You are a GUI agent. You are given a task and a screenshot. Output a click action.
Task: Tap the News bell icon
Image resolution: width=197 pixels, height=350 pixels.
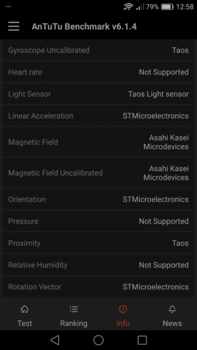pos(172,309)
